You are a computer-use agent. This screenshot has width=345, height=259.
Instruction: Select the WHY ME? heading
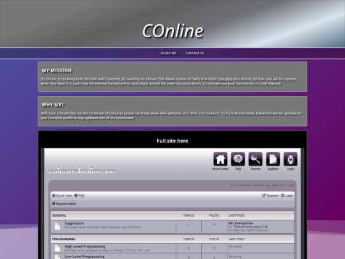coord(53,105)
